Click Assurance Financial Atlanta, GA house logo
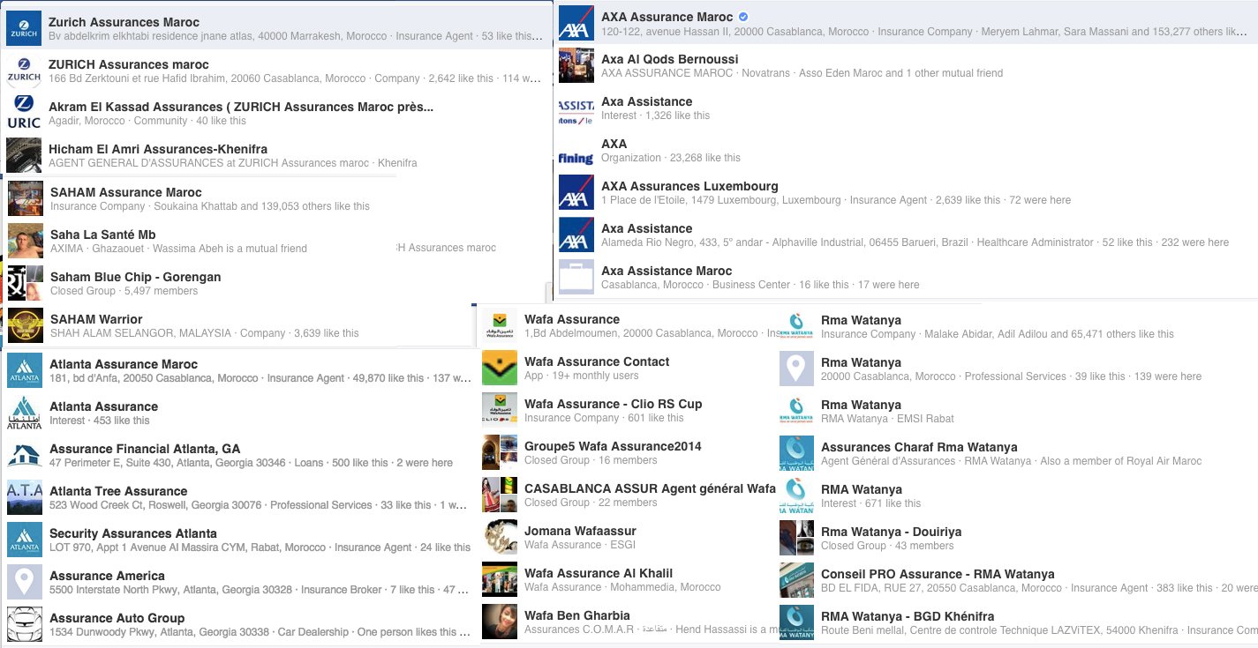The image size is (1258, 648). 24,455
